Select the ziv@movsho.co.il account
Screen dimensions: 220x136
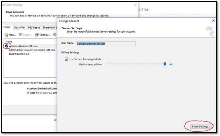(19, 54)
